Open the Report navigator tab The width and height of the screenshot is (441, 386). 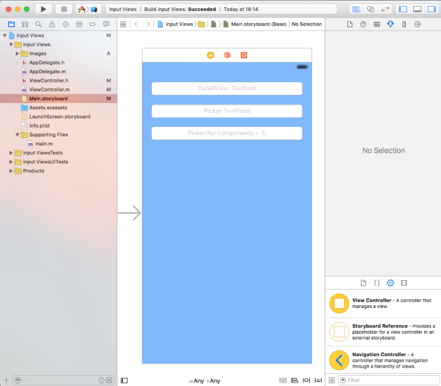click(x=106, y=24)
